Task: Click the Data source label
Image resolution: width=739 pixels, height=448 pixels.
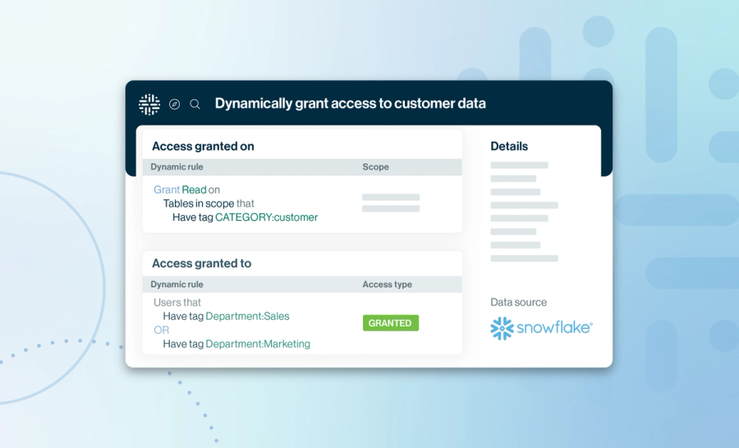Action: (518, 303)
